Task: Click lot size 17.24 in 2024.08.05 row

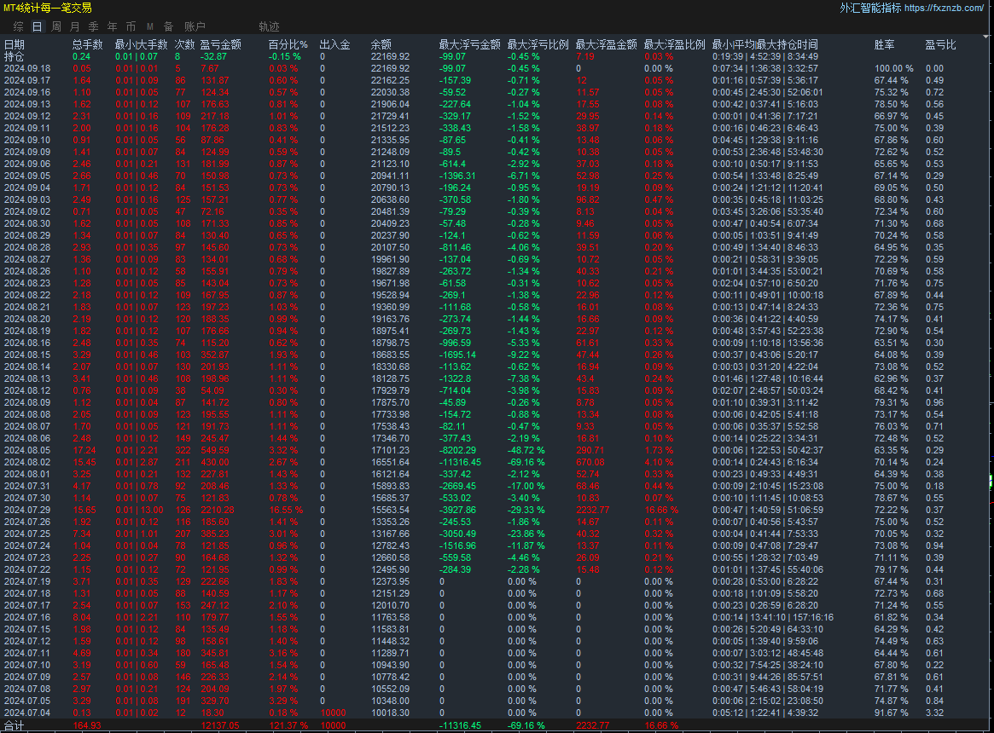Action: tap(84, 450)
